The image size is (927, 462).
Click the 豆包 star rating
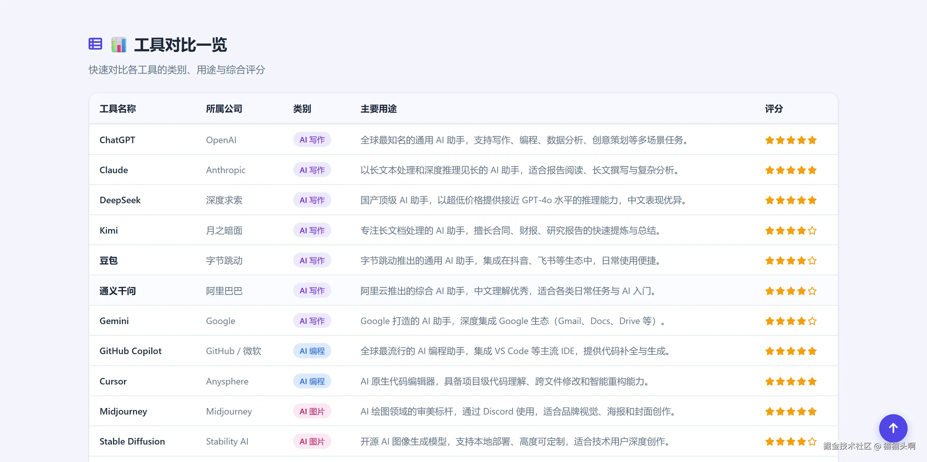pyautogui.click(x=791, y=260)
